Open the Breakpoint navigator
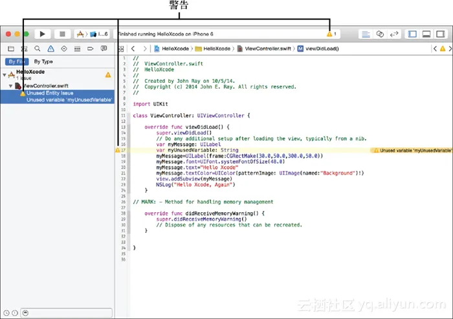Screen dimensions: 453x319 pyautogui.click(x=91, y=49)
